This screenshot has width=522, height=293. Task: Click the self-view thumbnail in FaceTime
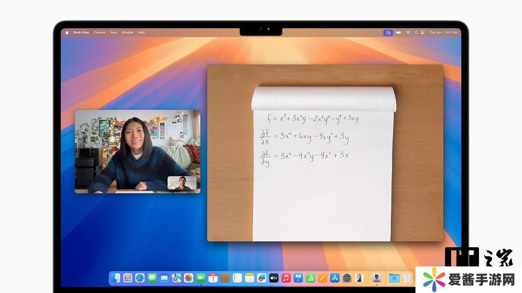click(182, 183)
